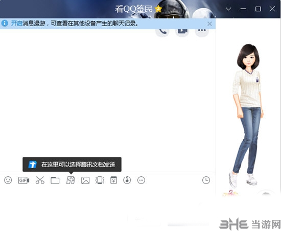The width and height of the screenshot is (281, 231).
Task: Open message history clock icon
Action: tap(206, 180)
